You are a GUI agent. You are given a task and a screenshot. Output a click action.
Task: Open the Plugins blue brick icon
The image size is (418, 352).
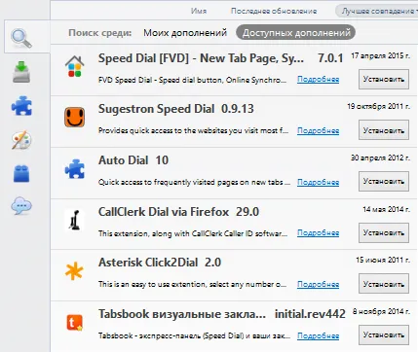pos(21,173)
